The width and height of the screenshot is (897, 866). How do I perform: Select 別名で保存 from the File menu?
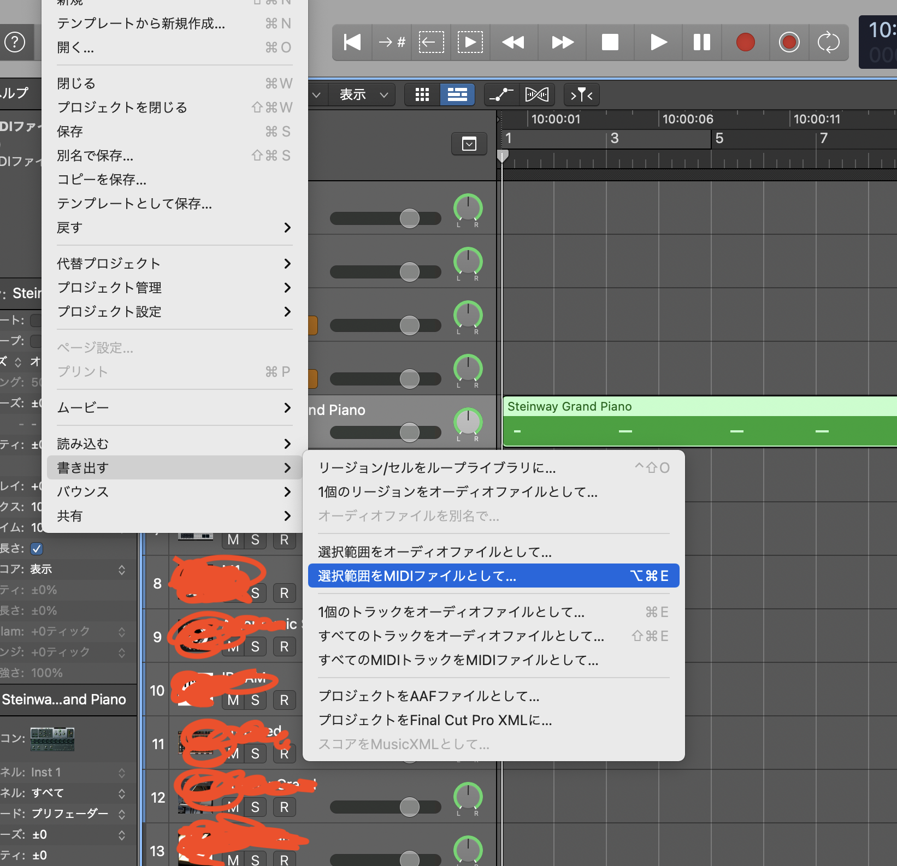coord(96,156)
